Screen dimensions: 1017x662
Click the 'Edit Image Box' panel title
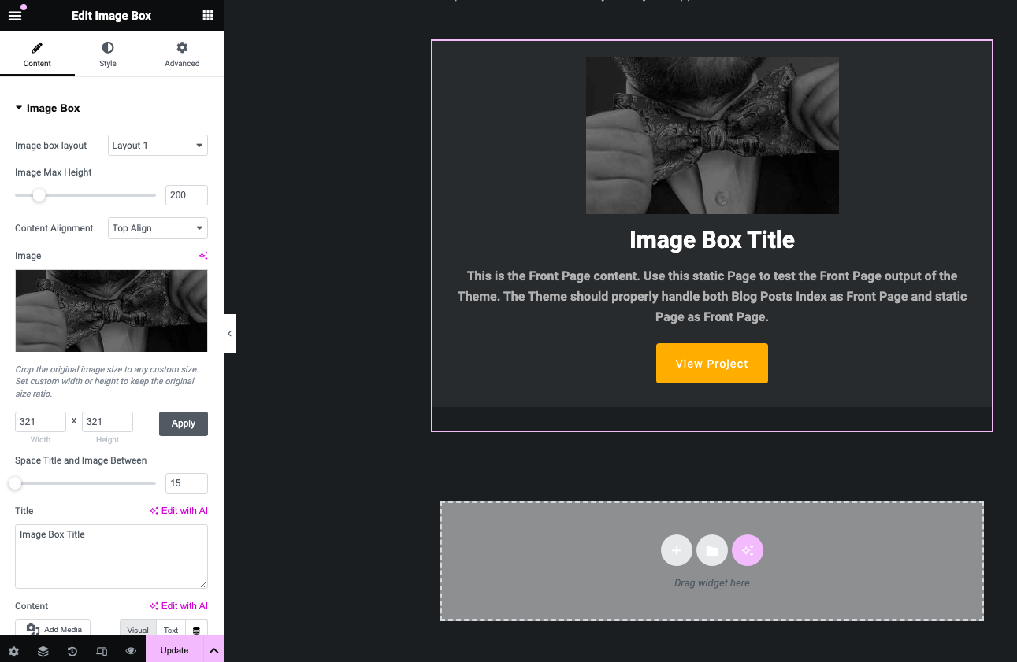[111, 16]
